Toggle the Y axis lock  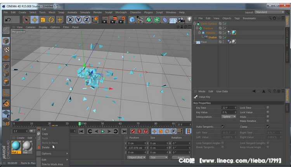point(78,20)
